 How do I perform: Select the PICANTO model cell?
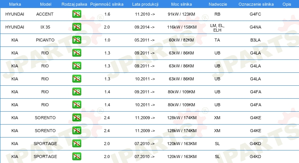pyautogui.click(x=45, y=40)
